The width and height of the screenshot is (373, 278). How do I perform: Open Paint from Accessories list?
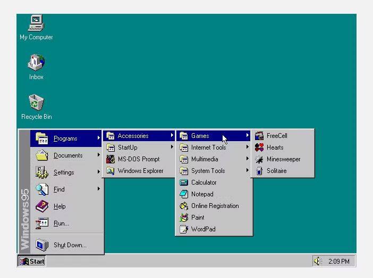pyautogui.click(x=213, y=217)
